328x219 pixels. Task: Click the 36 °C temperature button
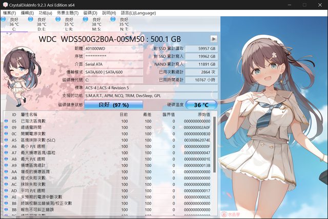pos(201,104)
